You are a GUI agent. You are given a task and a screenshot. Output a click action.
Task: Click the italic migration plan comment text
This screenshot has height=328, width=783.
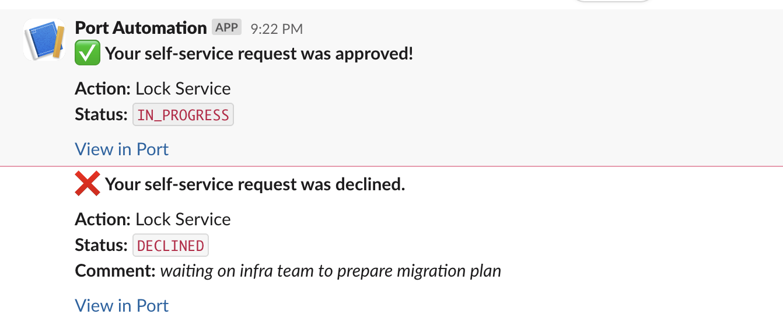coord(330,271)
